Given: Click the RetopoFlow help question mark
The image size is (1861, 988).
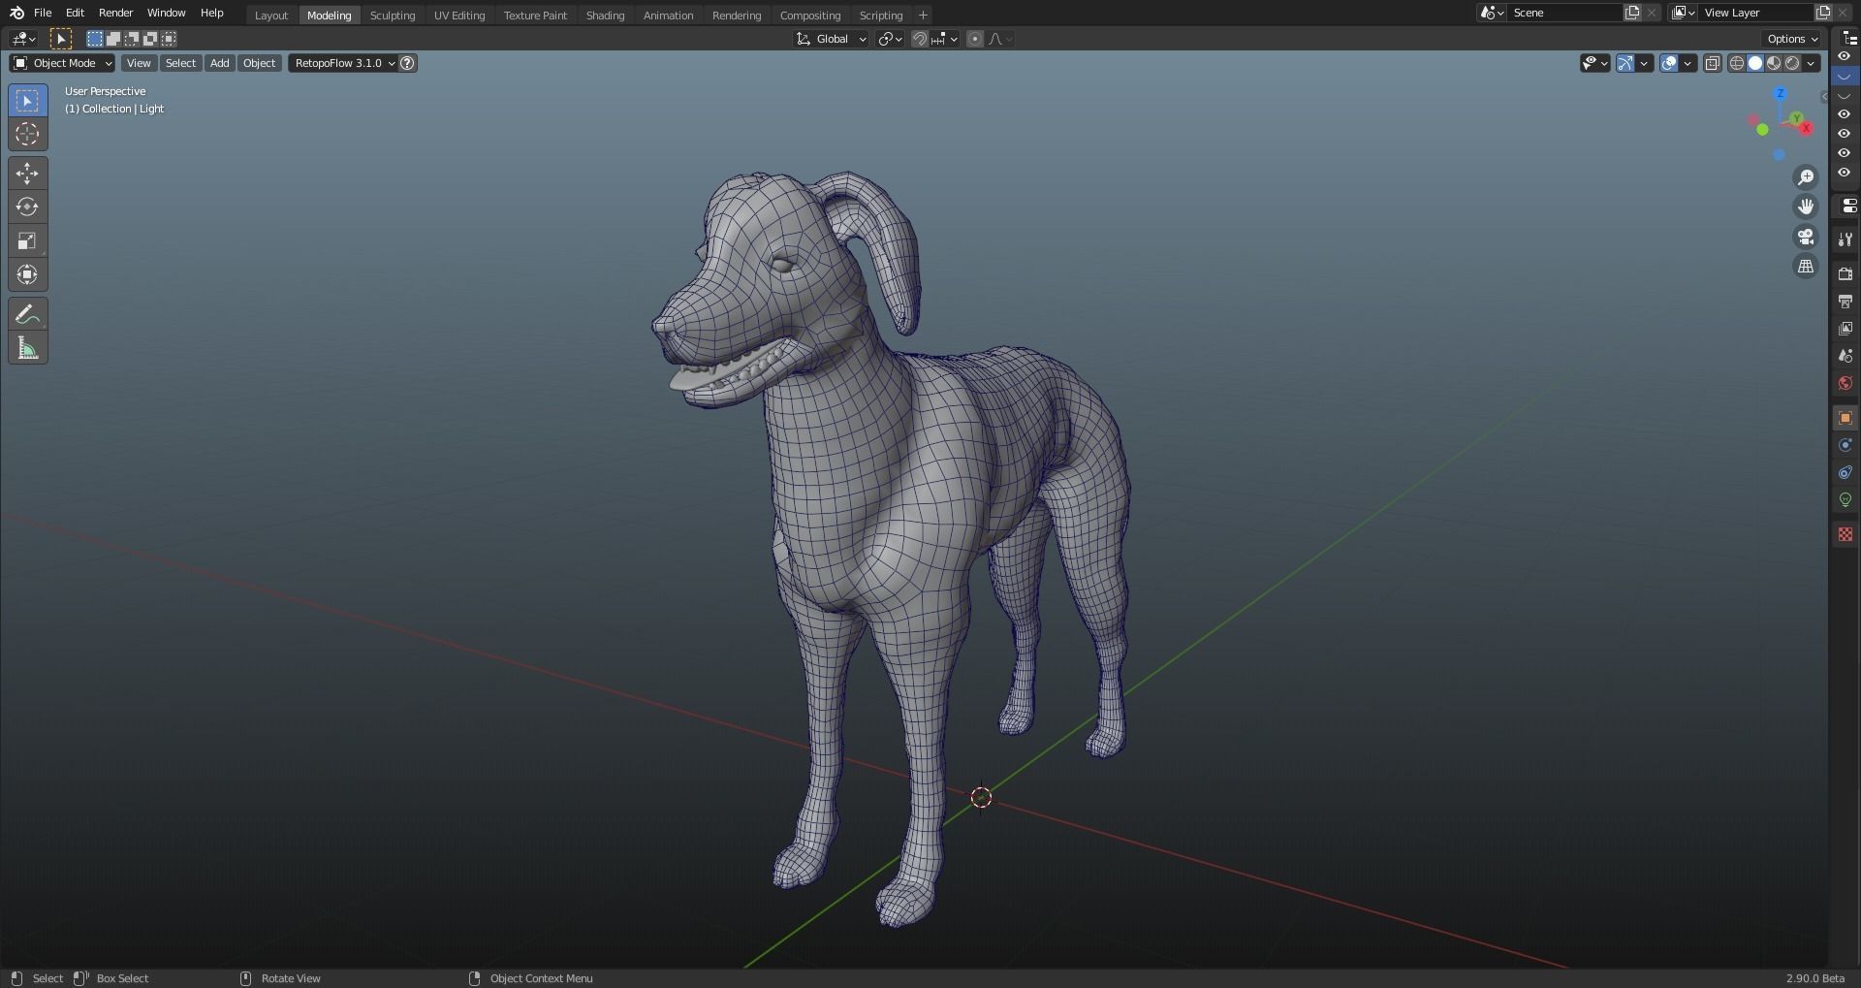Looking at the screenshot, I should click(408, 63).
